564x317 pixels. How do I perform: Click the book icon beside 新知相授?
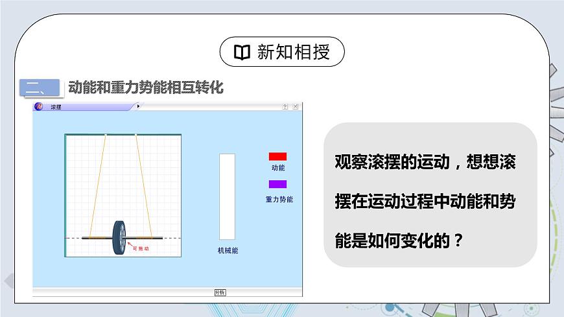coord(242,52)
